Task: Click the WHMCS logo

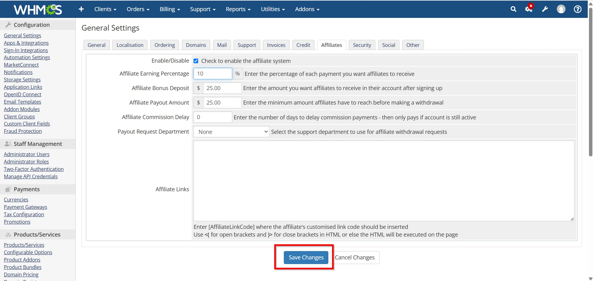Action: [38, 9]
